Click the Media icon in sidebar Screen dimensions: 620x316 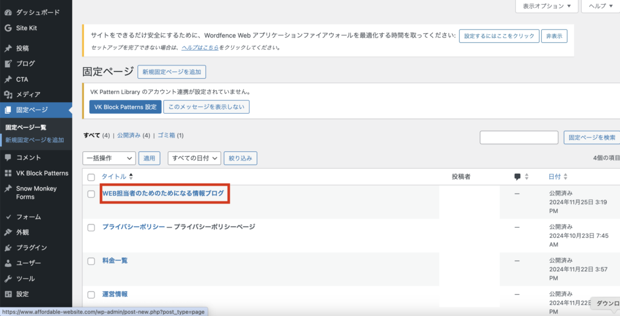click(8, 94)
